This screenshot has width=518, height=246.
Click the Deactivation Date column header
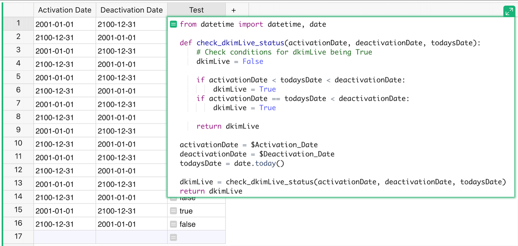point(131,10)
